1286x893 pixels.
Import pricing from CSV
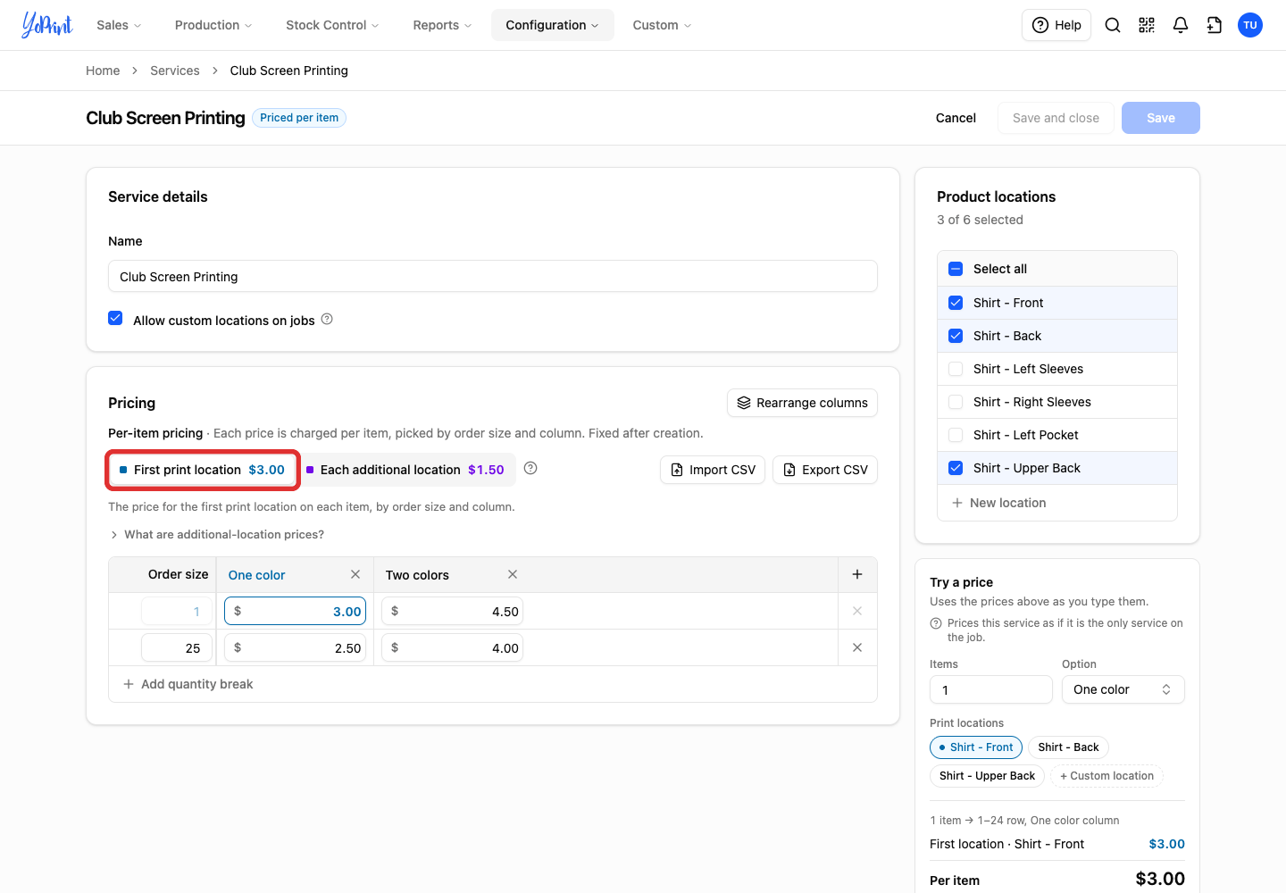713,470
